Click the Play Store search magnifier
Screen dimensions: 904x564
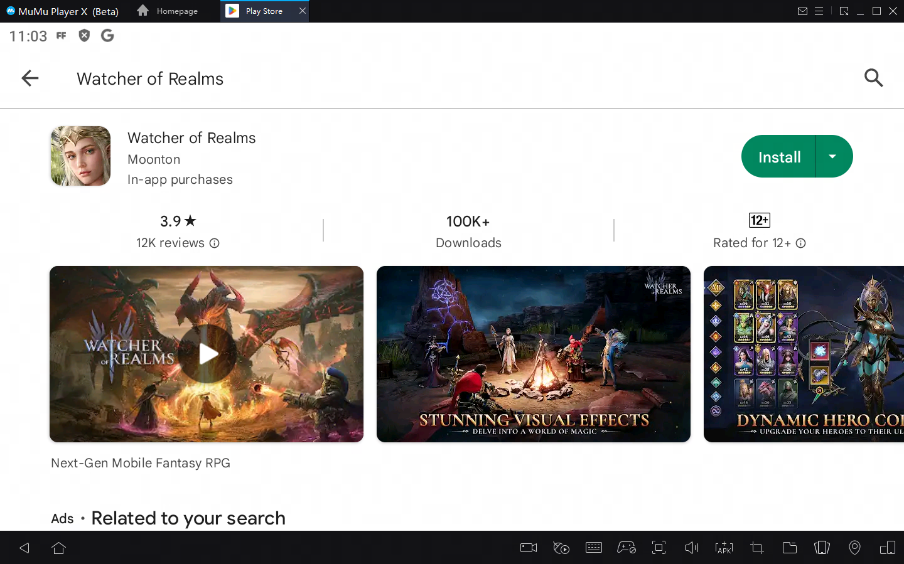[x=873, y=78]
